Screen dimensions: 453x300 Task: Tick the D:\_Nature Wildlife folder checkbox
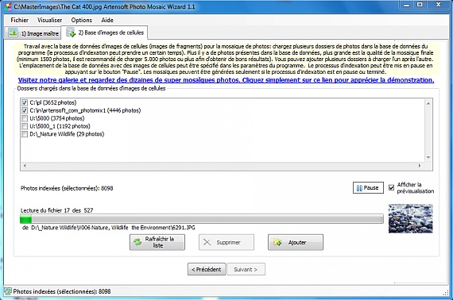coord(25,134)
